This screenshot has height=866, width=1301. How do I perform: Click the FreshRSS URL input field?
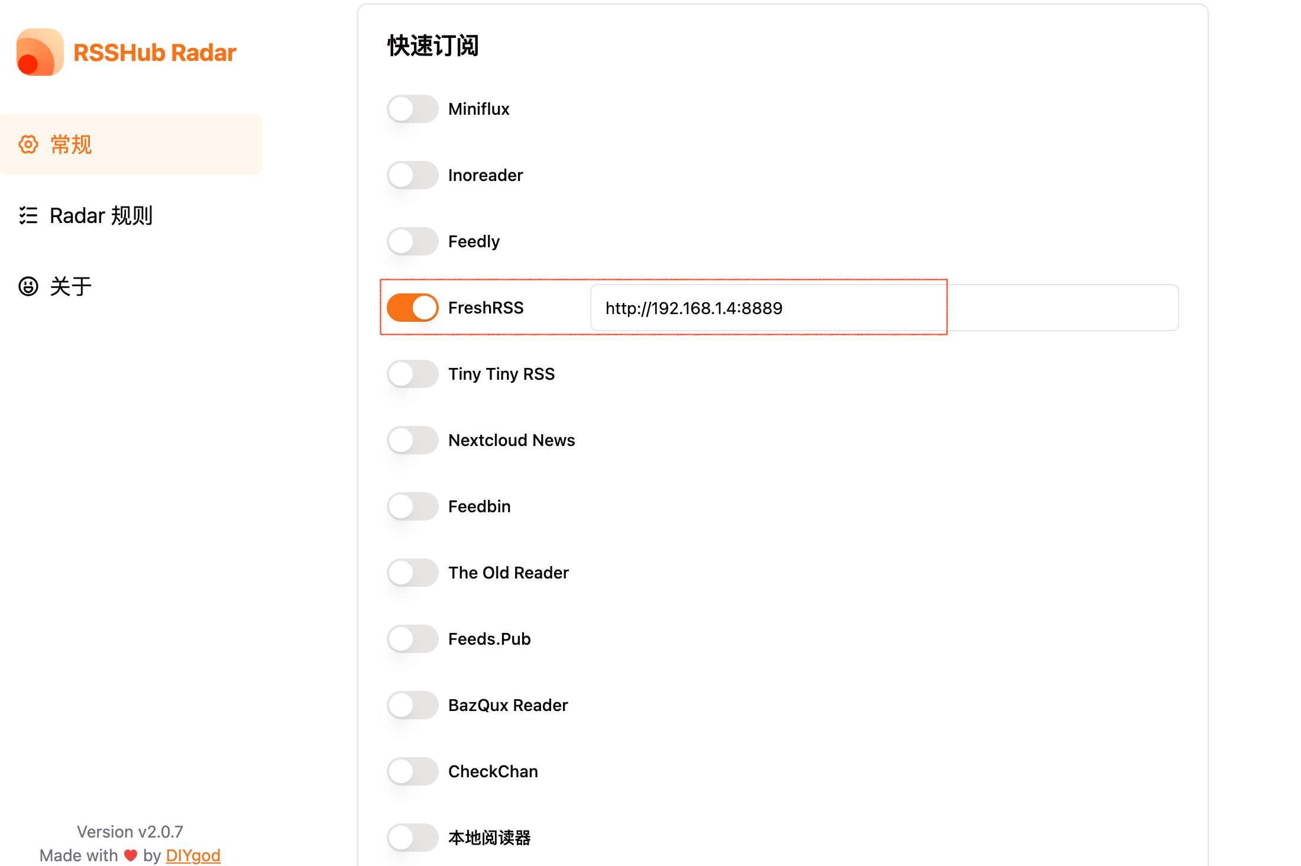(883, 308)
